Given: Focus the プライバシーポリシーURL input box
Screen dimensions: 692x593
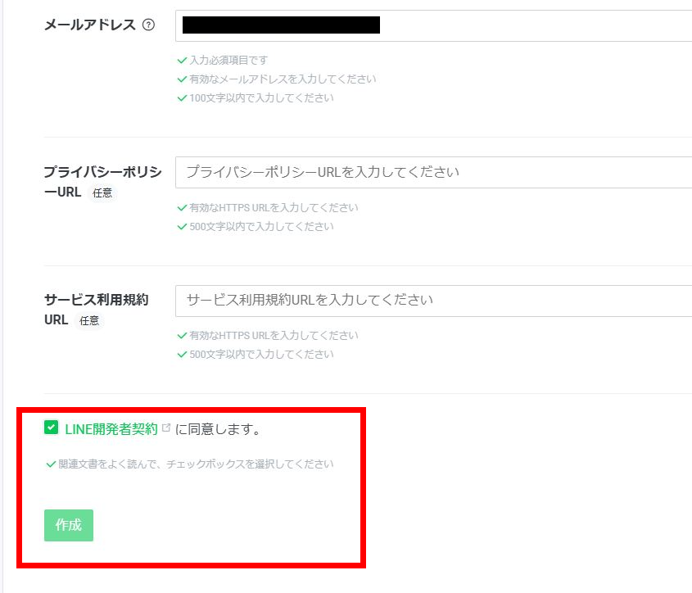Looking at the screenshot, I should (434, 172).
